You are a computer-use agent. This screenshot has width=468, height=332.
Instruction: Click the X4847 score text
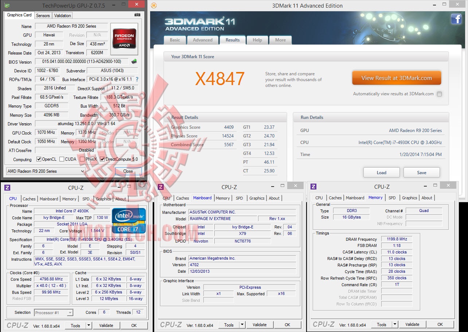[220, 79]
